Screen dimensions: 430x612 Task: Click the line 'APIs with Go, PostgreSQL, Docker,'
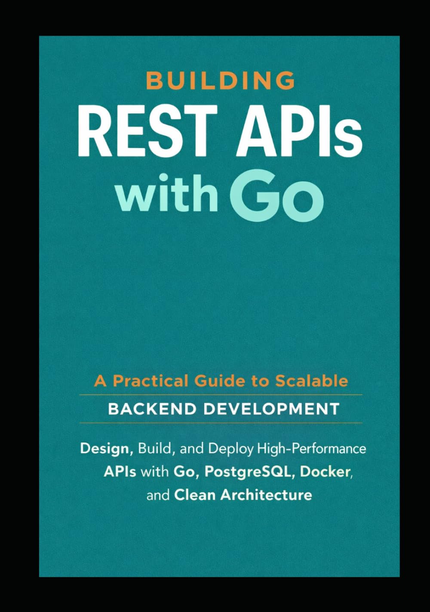229,472
